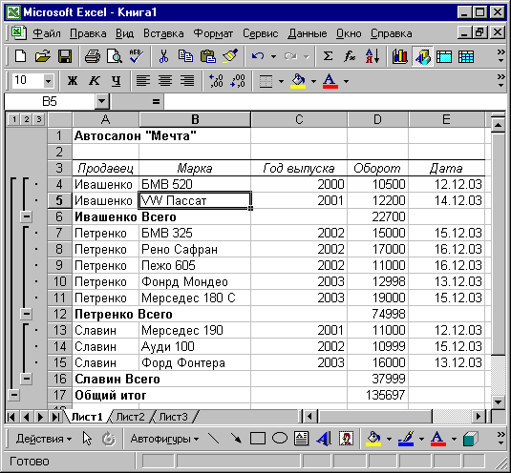Open the Формат menu
Viewport: 511px width, 473px height.
[213, 33]
